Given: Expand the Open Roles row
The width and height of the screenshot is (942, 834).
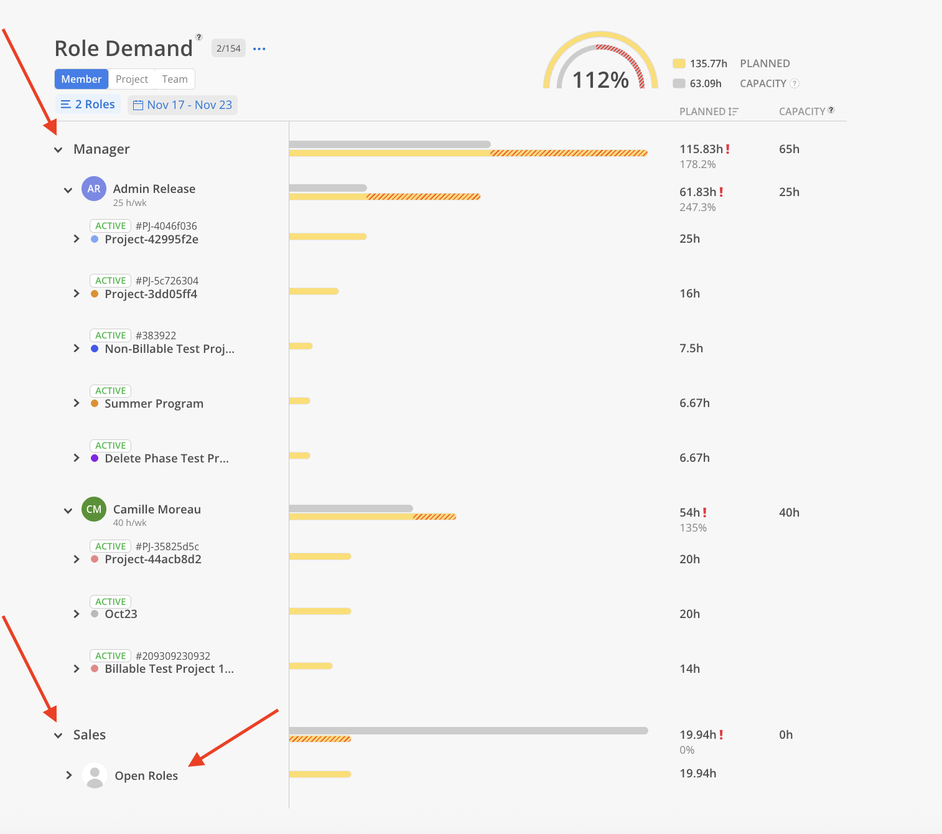Looking at the screenshot, I should click(x=69, y=775).
